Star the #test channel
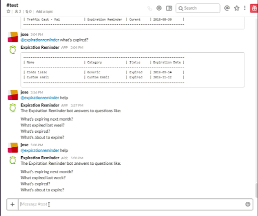 [9, 12]
